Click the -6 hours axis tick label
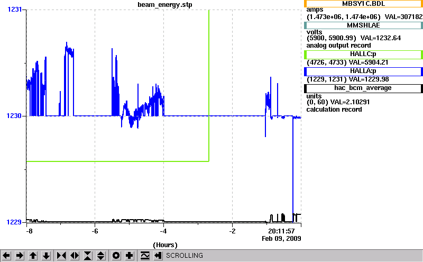Screen dimensions: 423x262 point(95,231)
